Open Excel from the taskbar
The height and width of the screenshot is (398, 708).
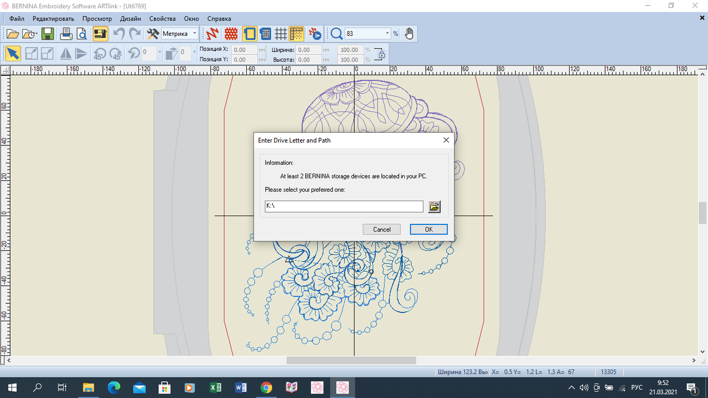pos(216,387)
